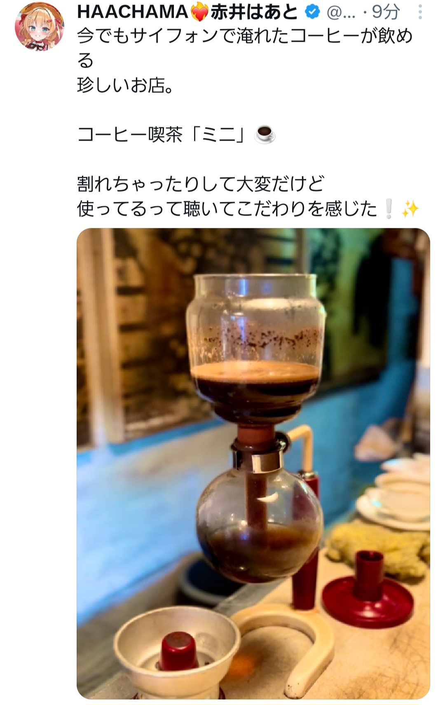The width and height of the screenshot is (445, 705).
Task: Click the line 使ってるって聴いてこだわりを感じた
Action: (x=227, y=209)
